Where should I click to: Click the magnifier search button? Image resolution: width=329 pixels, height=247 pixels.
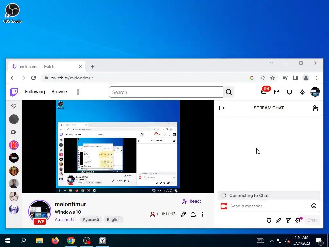coord(229,92)
